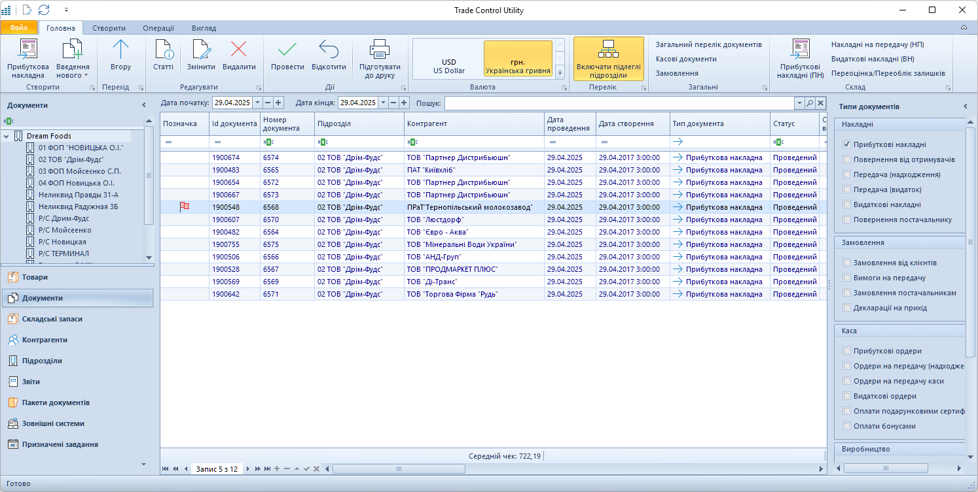
Task: Open the Зовнішні системи navigation section
Action: click(x=77, y=423)
